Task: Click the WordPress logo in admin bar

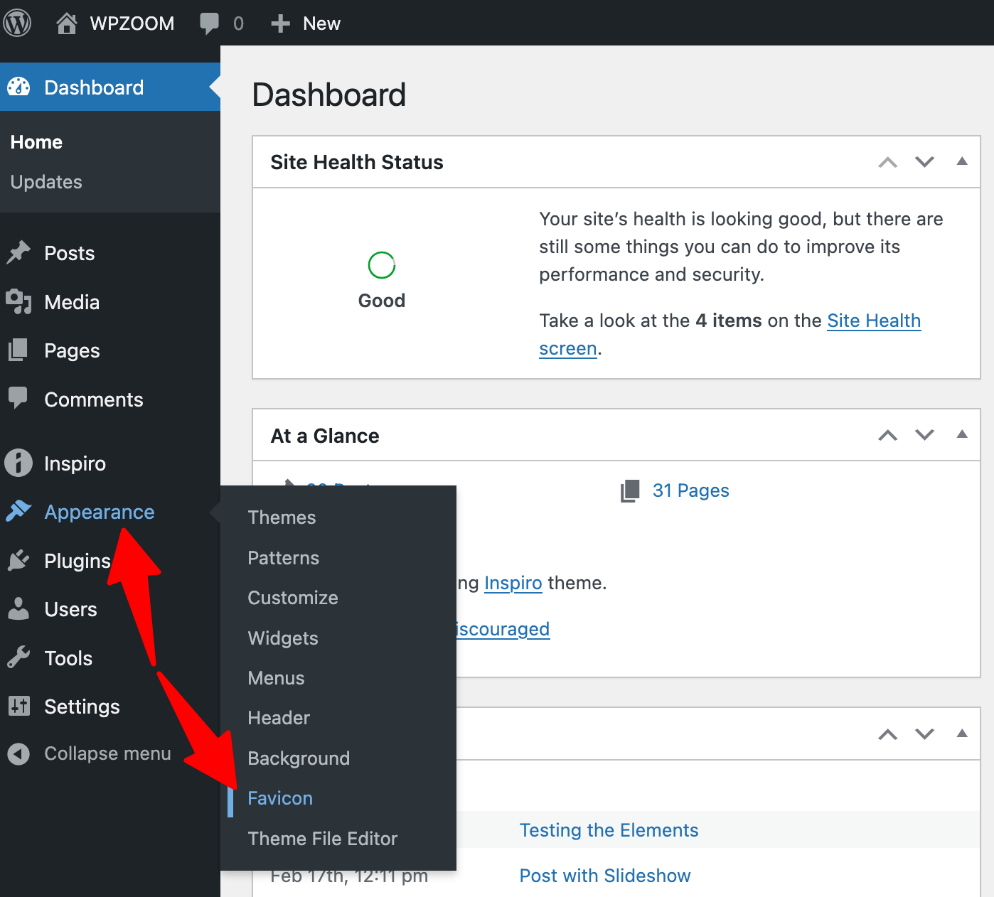Action: coord(17,23)
